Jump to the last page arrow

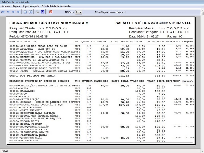[18, 12]
